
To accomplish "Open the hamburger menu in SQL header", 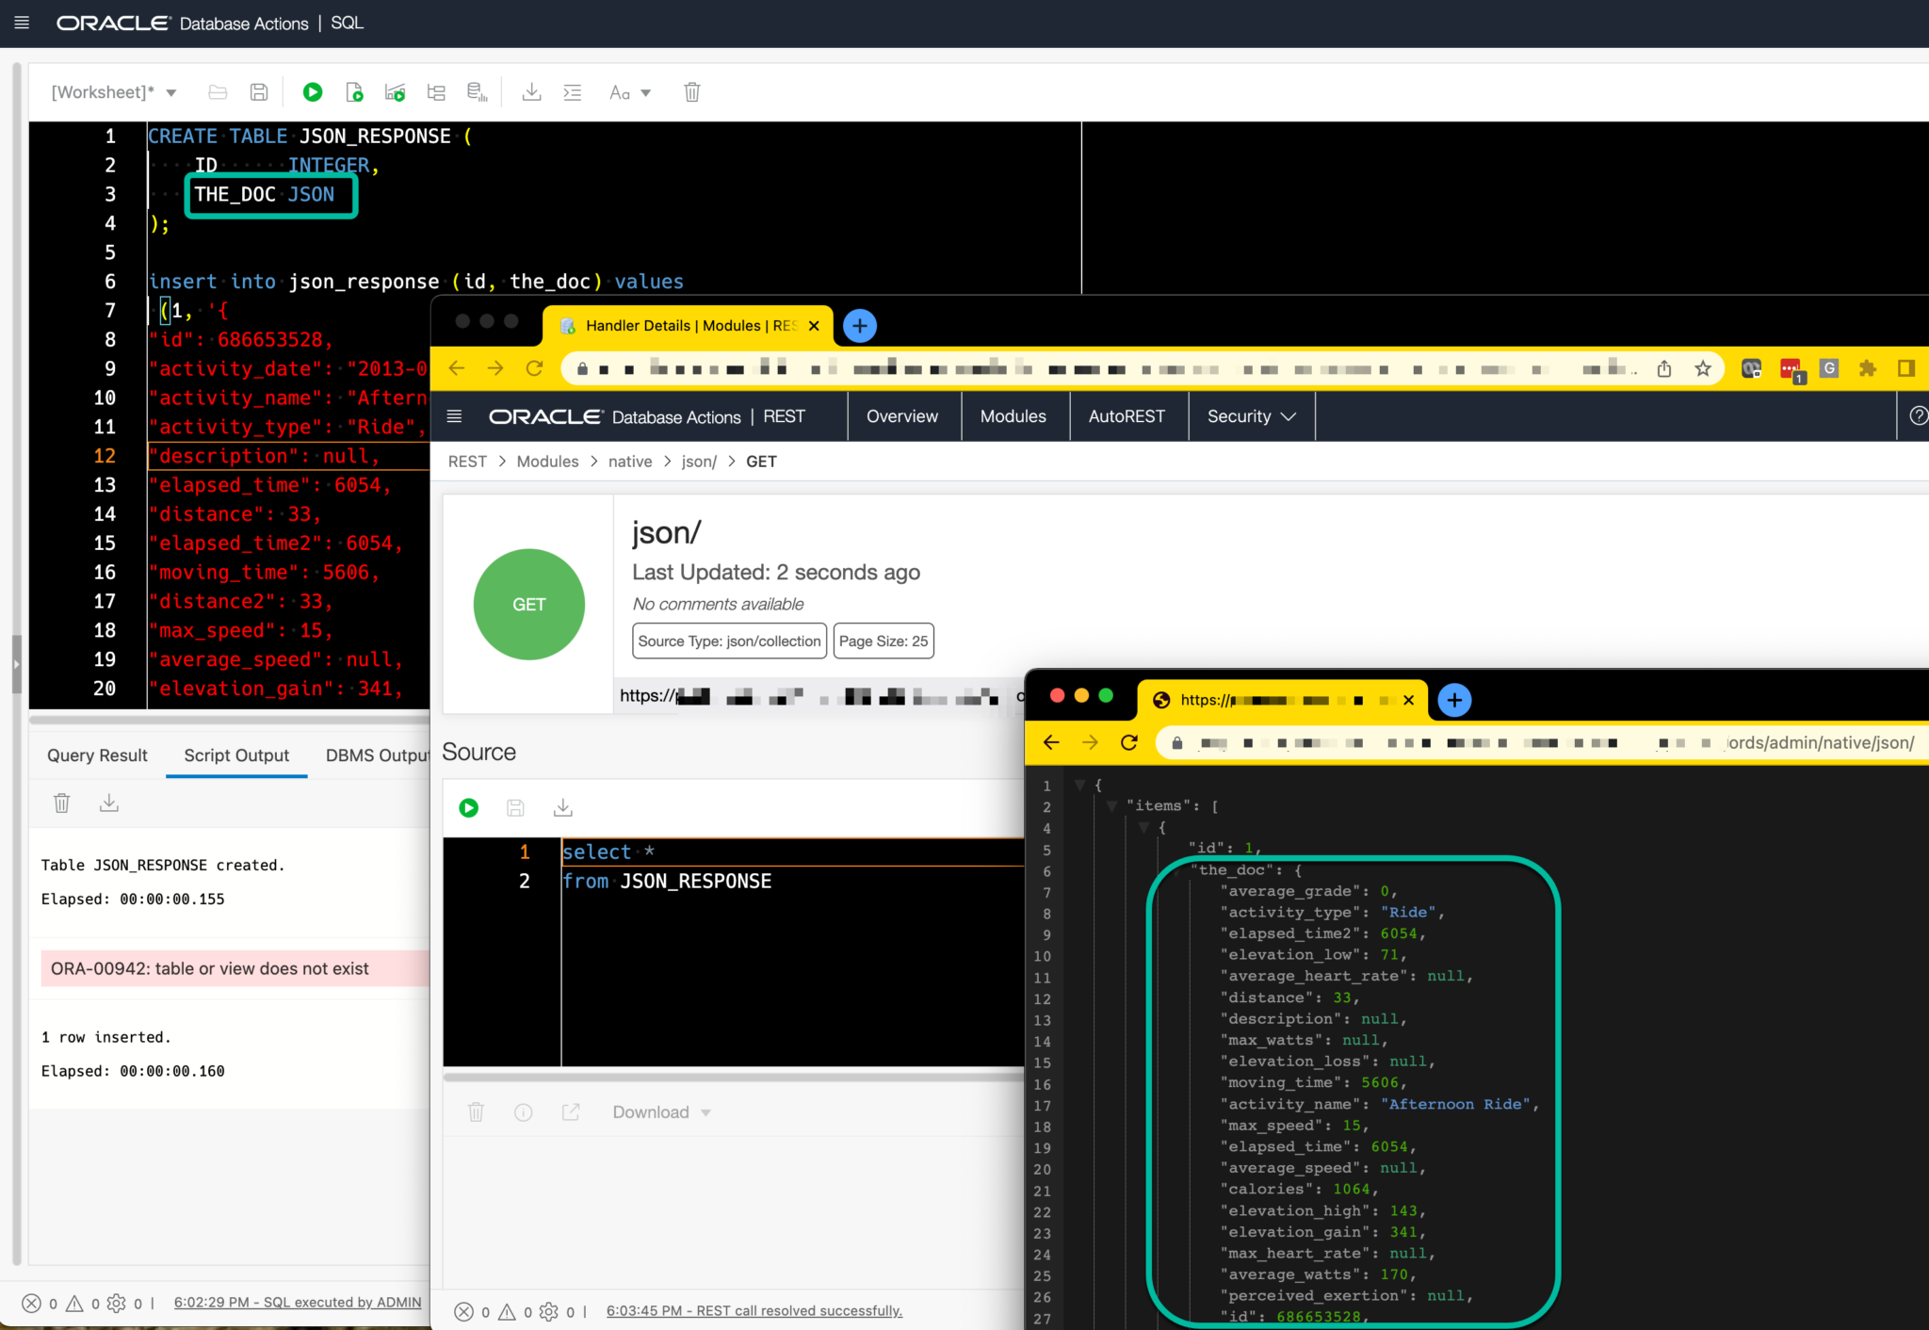I will 22,23.
